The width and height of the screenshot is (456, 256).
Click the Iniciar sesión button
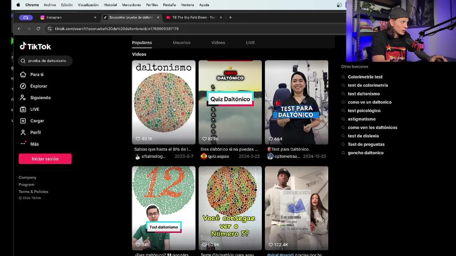[x=45, y=159]
